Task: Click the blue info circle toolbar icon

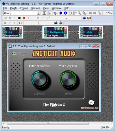Action: pyautogui.click(x=65, y=13)
